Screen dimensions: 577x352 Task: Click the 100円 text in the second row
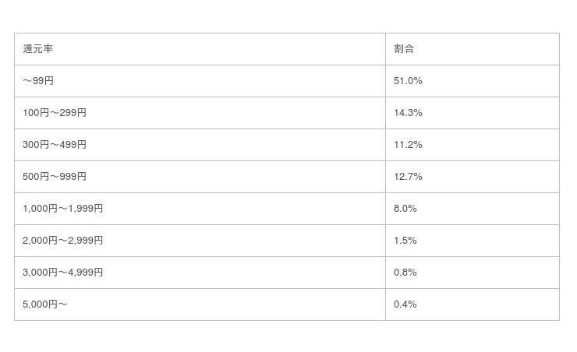click(36, 113)
